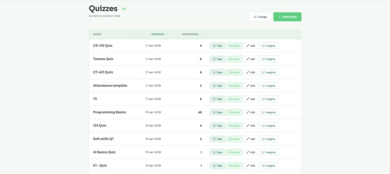Edit the Programming Basics quiz

[x=251, y=112]
